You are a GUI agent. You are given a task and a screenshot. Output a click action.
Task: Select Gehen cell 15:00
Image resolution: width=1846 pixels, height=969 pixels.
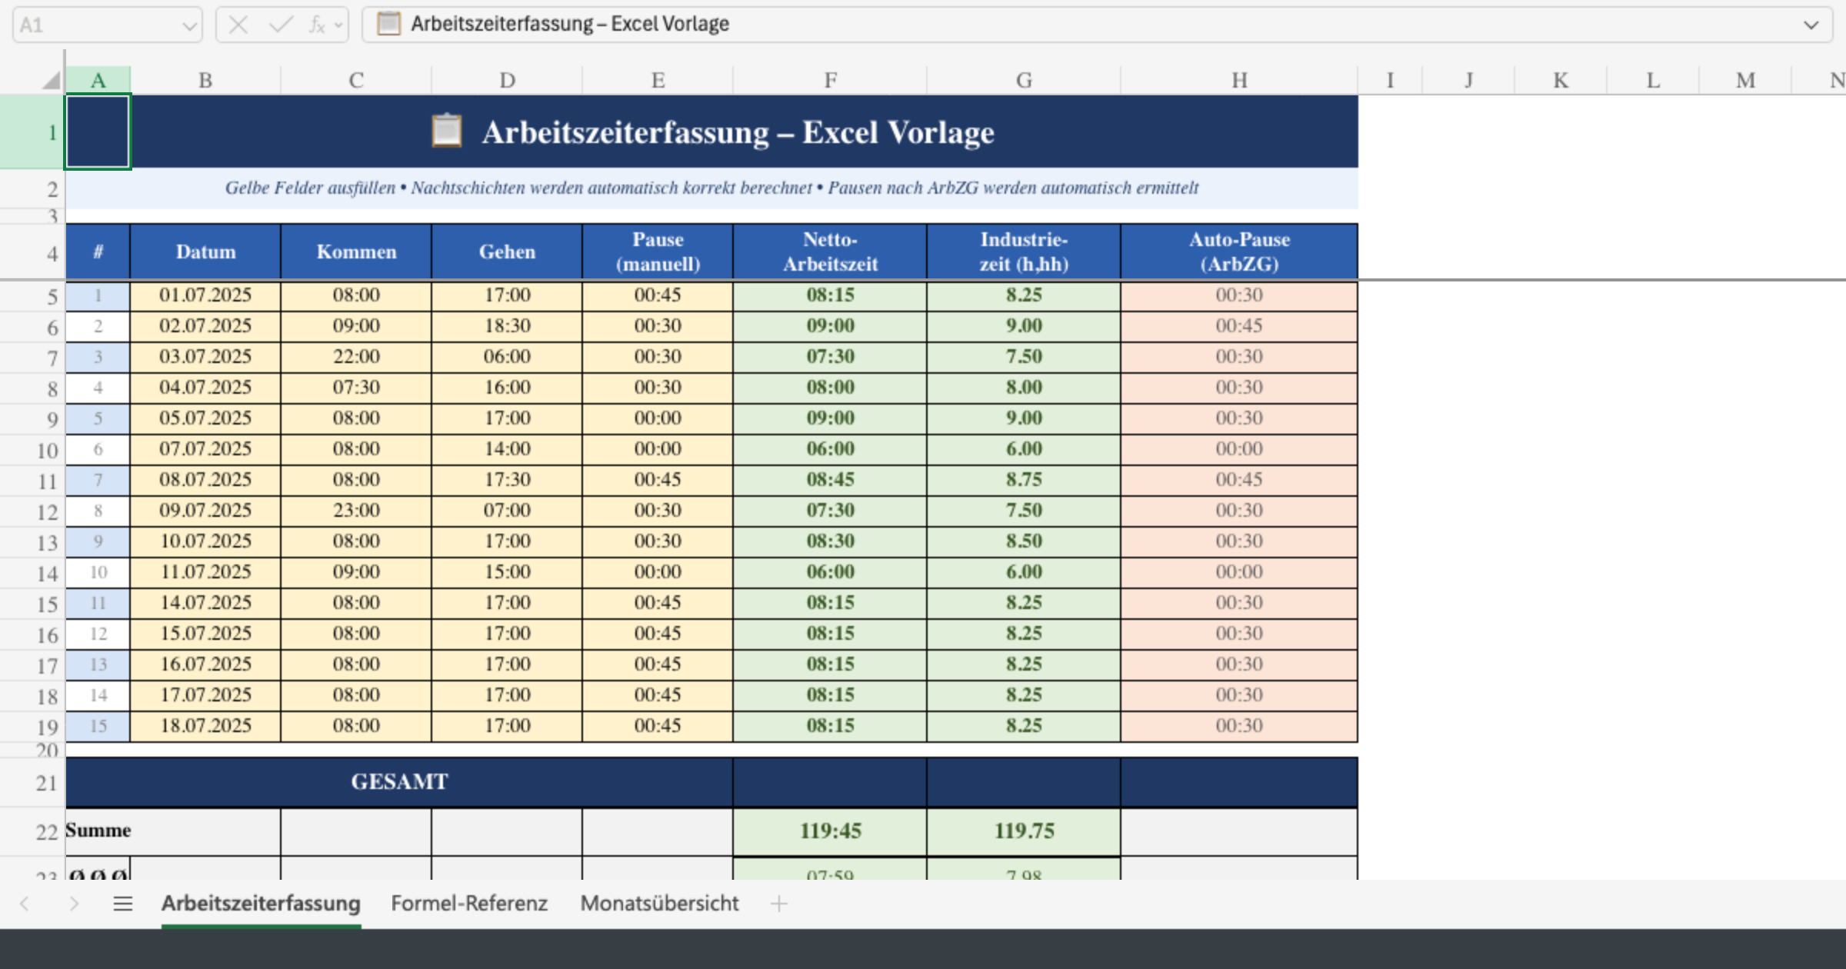pos(507,572)
